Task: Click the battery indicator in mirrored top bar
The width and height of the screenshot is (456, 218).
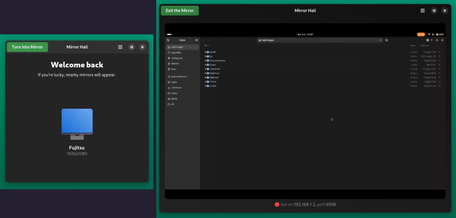Action: [x=439, y=34]
